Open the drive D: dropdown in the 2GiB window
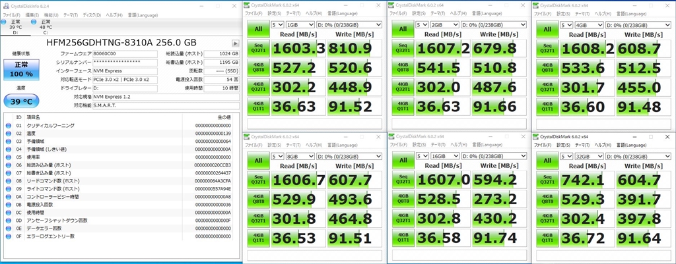Image resolution: width=676 pixels, height=264 pixels. (x=494, y=25)
